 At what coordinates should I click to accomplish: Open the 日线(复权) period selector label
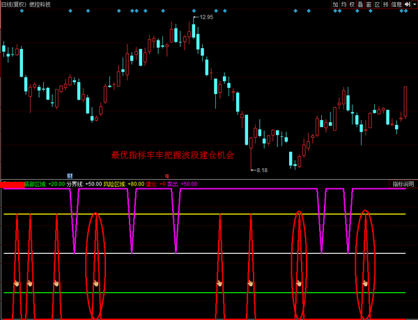point(15,4)
